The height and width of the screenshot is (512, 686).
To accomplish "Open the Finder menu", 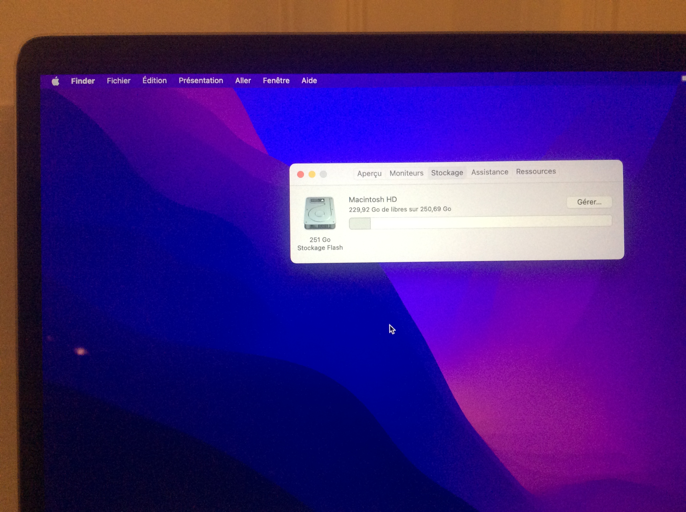I will [x=83, y=81].
